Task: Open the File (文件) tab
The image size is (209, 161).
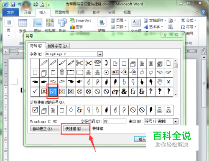Action: (10, 13)
